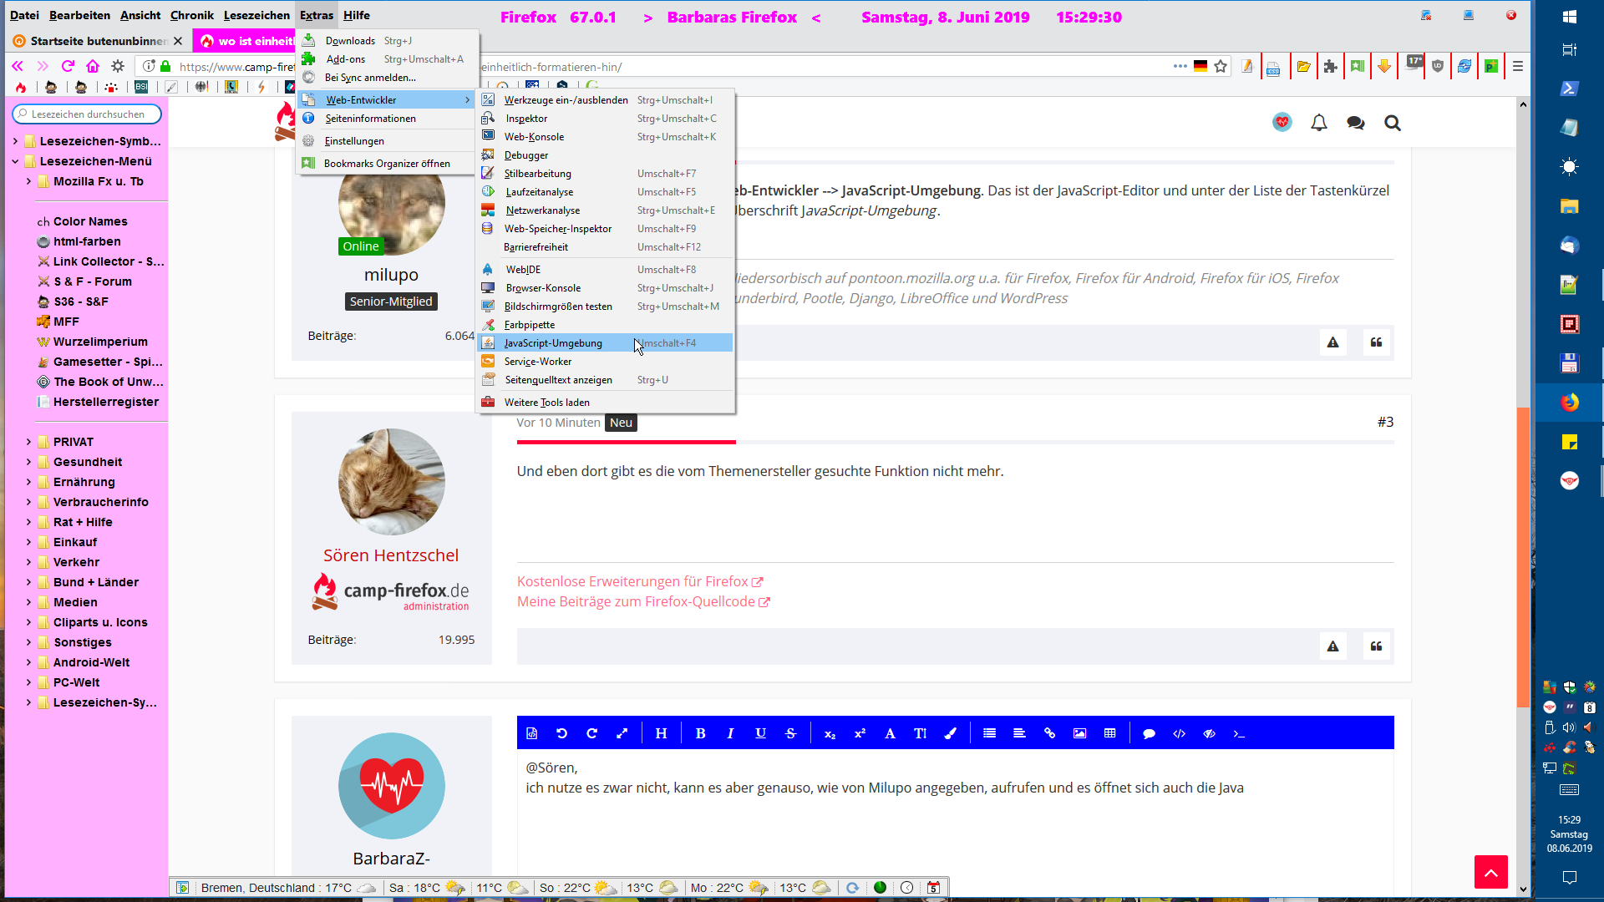Screen dimensions: 1604x902
Task: Click in the bookmarks search field
Action: pos(88,114)
